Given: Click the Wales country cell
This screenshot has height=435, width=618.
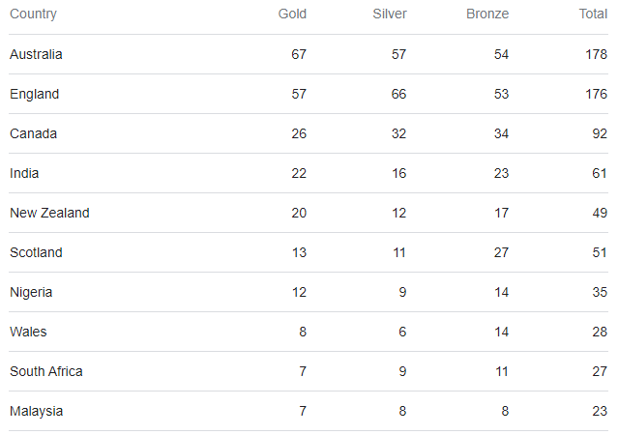Looking at the screenshot, I should 28,332.
